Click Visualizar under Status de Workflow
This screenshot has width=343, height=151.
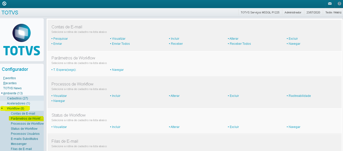click(60, 127)
